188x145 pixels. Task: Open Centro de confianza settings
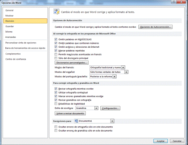click(16, 59)
